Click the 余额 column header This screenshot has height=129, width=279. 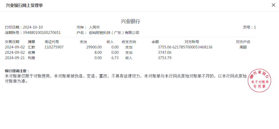(155, 42)
